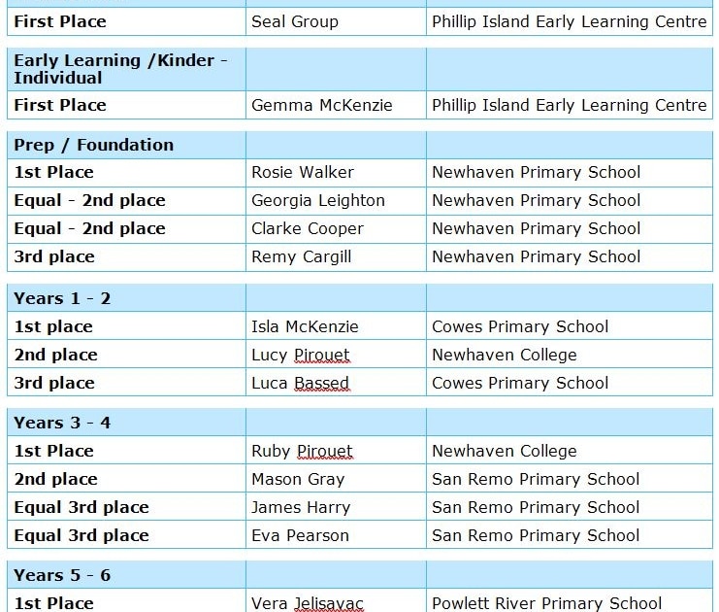Viewport: 719px width, 612px height.
Task: Click the name Vera Jelisavac
Action: [x=307, y=603]
